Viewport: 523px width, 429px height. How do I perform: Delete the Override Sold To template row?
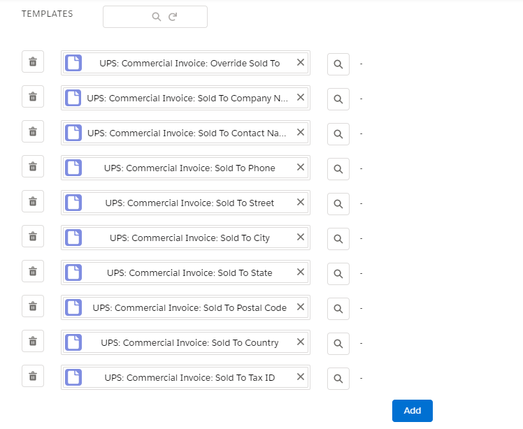33,61
